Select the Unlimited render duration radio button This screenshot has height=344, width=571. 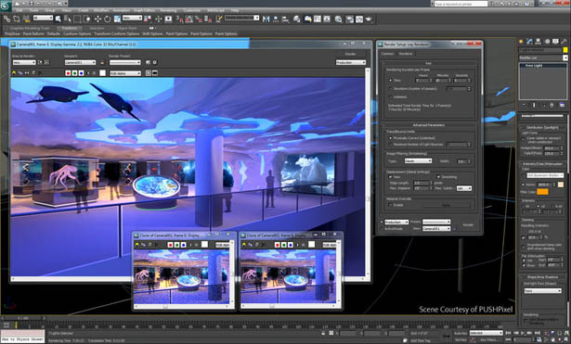pos(390,96)
